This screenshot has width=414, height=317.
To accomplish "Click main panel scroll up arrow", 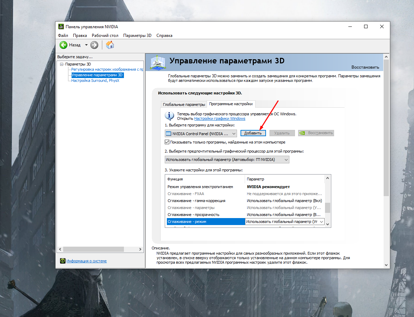I will point(386,57).
